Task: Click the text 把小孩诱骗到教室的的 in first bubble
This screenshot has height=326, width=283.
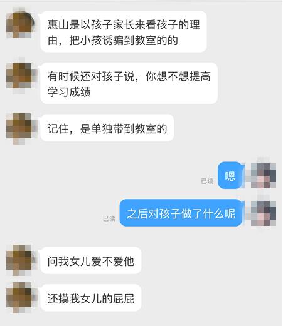Action: 124,40
